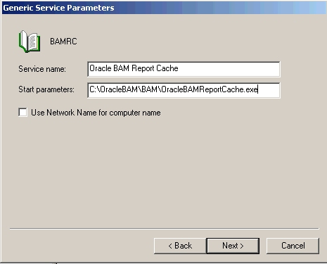Click the 'Use Network Name for computer name' label
The height and width of the screenshot is (264, 327).
coord(96,113)
